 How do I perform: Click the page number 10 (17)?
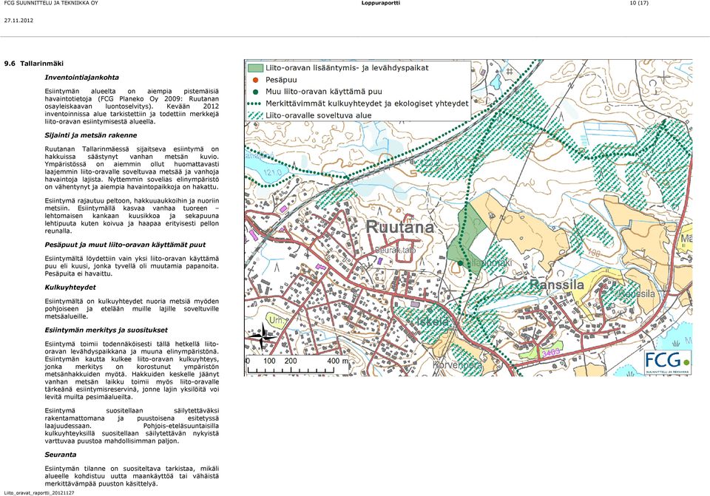pos(639,3)
